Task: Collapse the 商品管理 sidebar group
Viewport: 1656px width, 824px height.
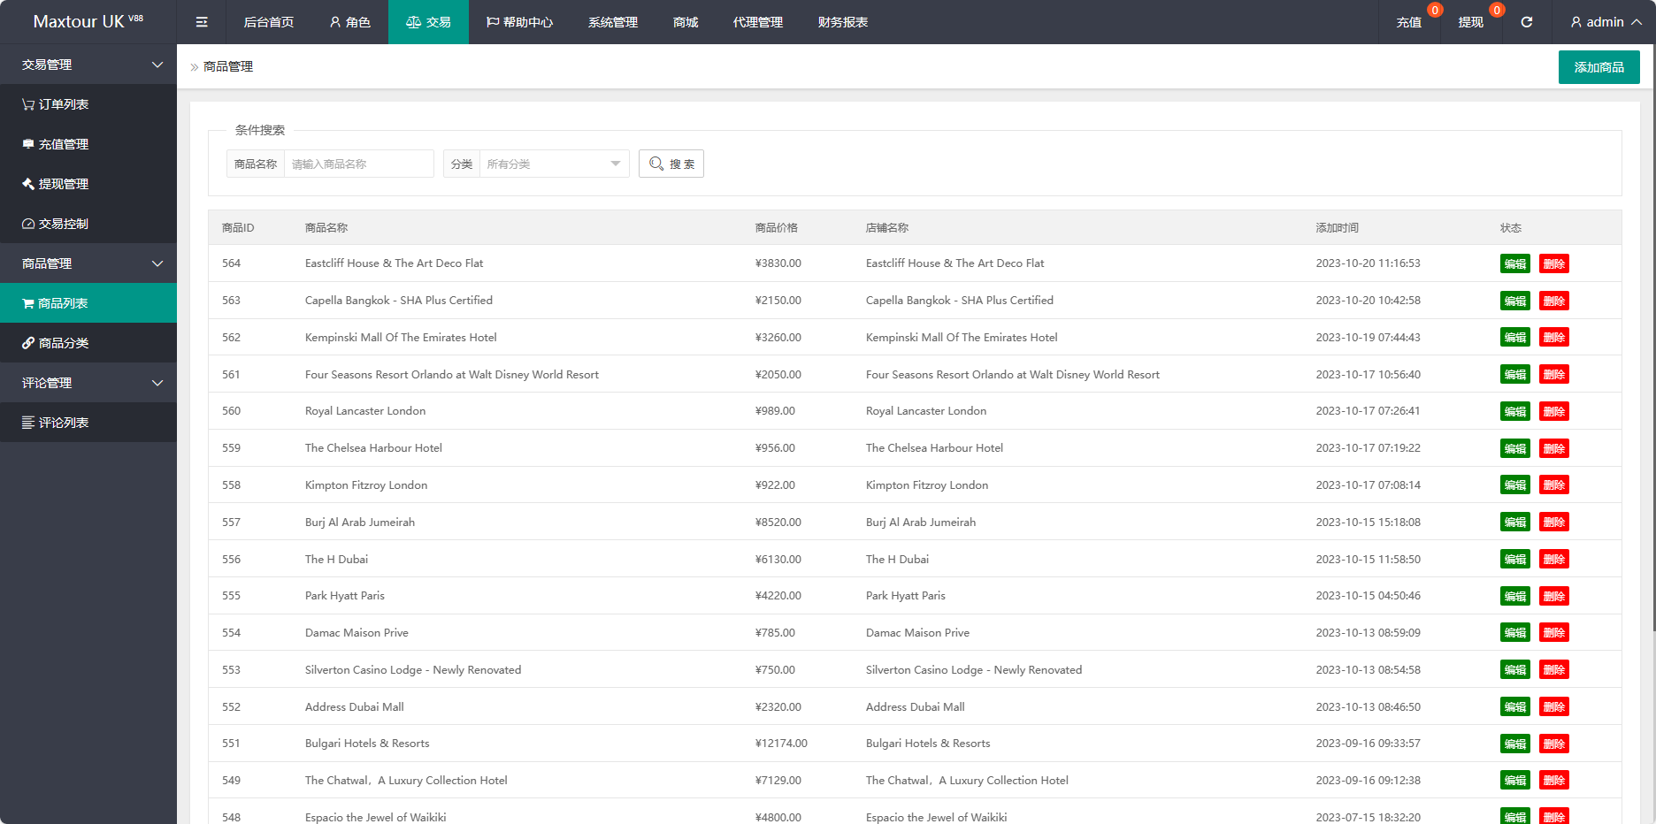Action: tap(88, 263)
